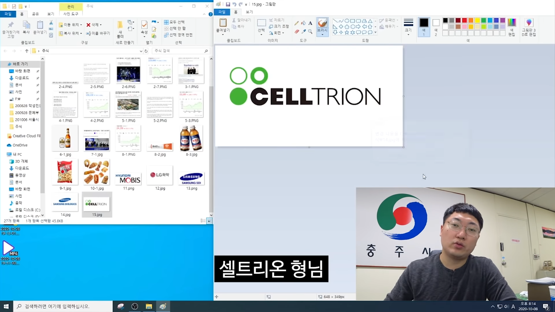Click the Explorer help question mark icon
Viewport: 555px width, 312px height.
coord(210,14)
